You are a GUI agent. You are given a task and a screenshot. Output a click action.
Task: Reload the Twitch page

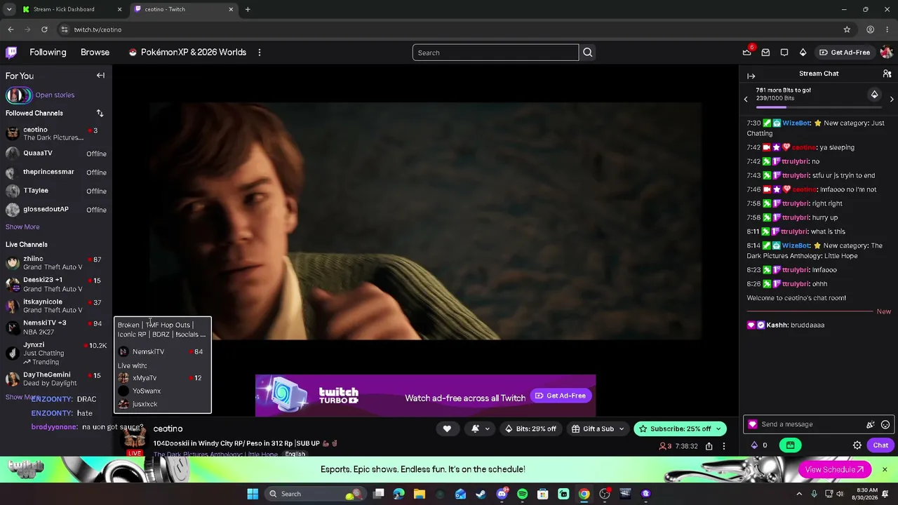pyautogui.click(x=44, y=29)
